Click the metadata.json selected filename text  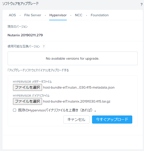tap(79, 88)
